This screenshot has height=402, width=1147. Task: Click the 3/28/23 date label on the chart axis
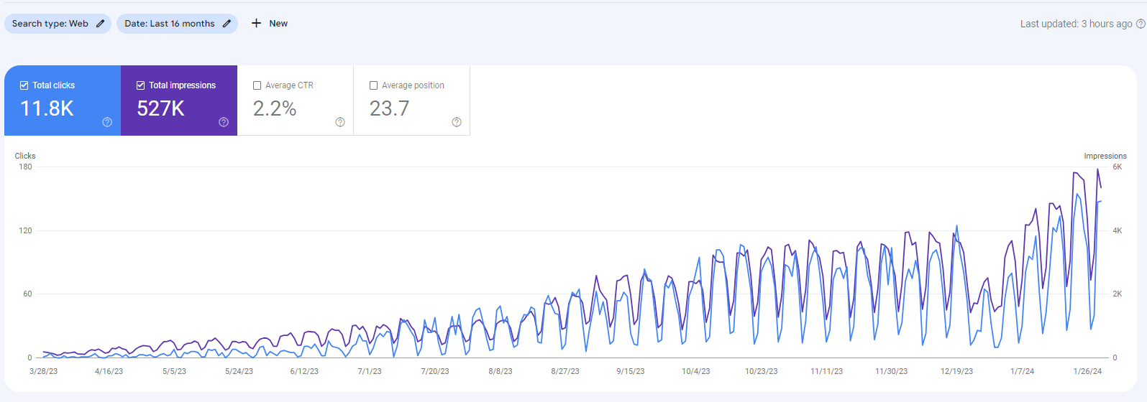[43, 371]
